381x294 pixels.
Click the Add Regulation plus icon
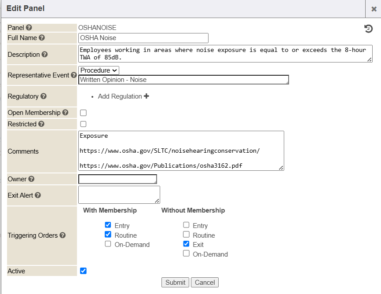(147, 96)
